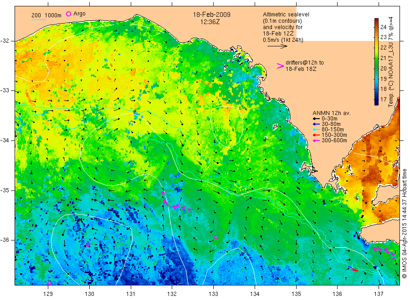Click the 129 longitude axis label
Screen dimensions: 410x300
48,294
